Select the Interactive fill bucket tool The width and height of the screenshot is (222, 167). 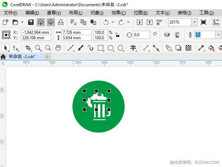pos(211,48)
